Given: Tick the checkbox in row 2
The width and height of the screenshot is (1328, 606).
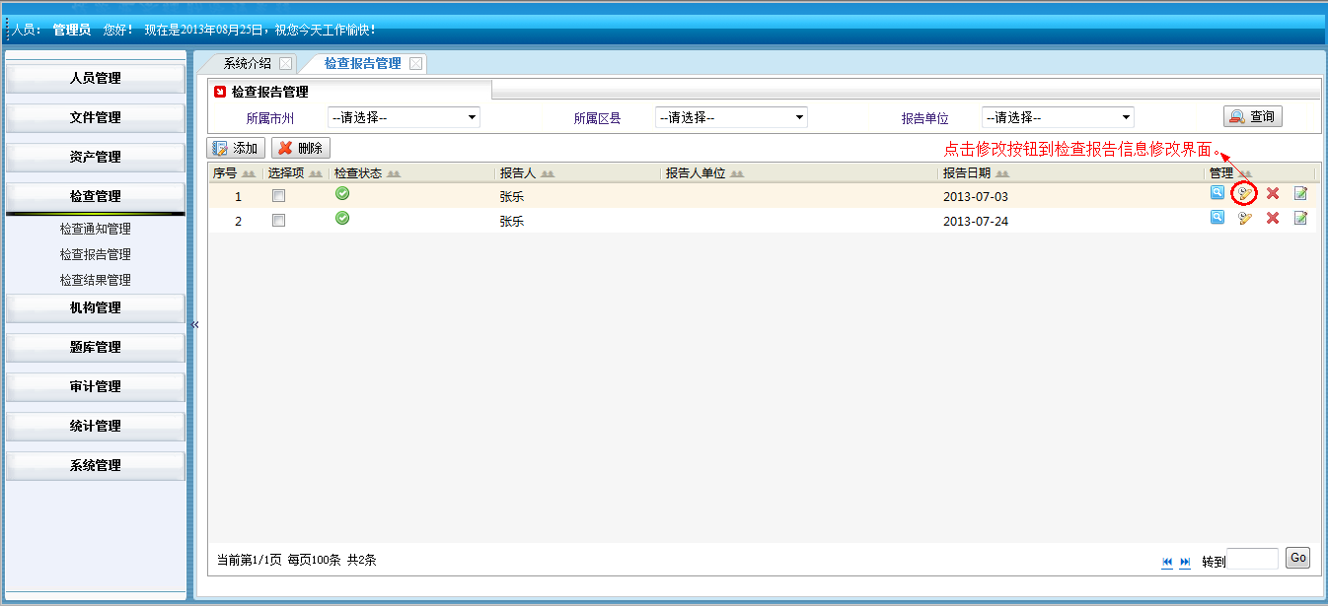Looking at the screenshot, I should (x=279, y=221).
